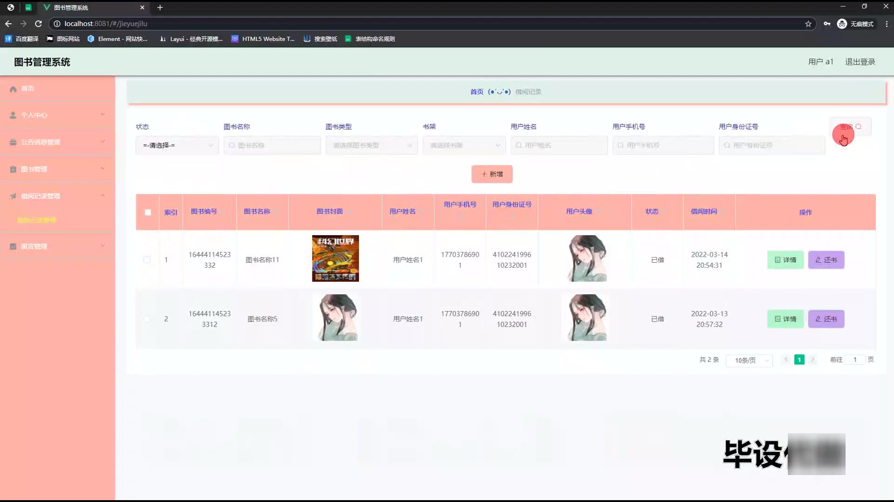894x502 pixels.
Task: Click 详情 for 图书名称11
Action: coord(786,260)
